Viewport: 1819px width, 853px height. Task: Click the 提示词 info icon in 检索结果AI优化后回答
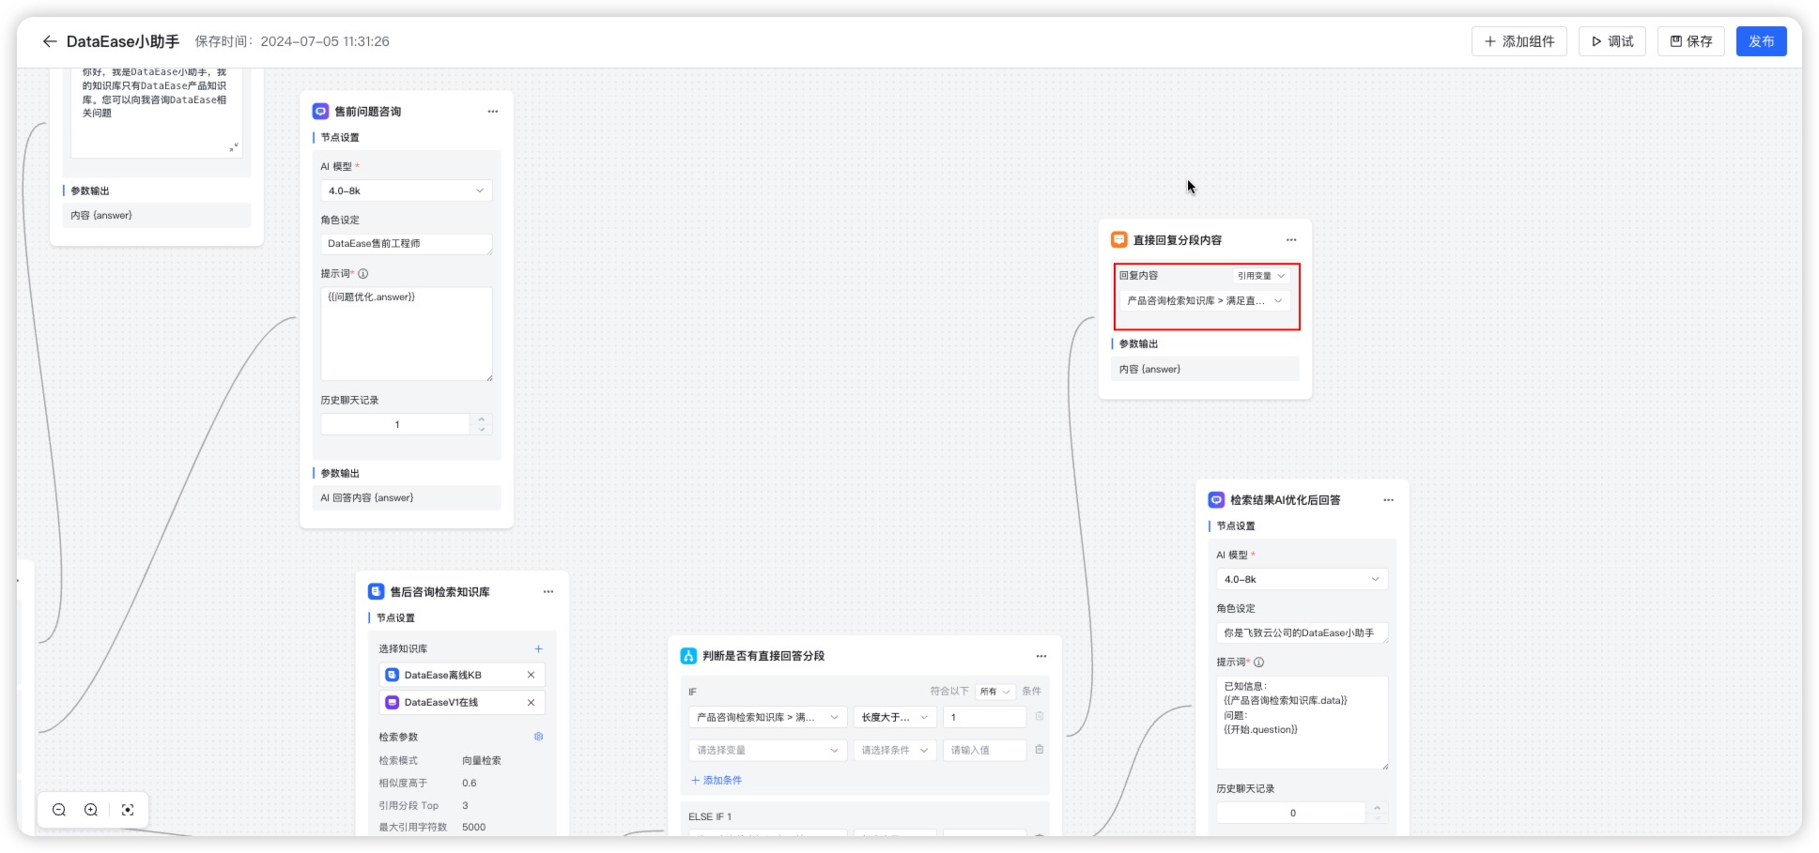tap(1258, 663)
